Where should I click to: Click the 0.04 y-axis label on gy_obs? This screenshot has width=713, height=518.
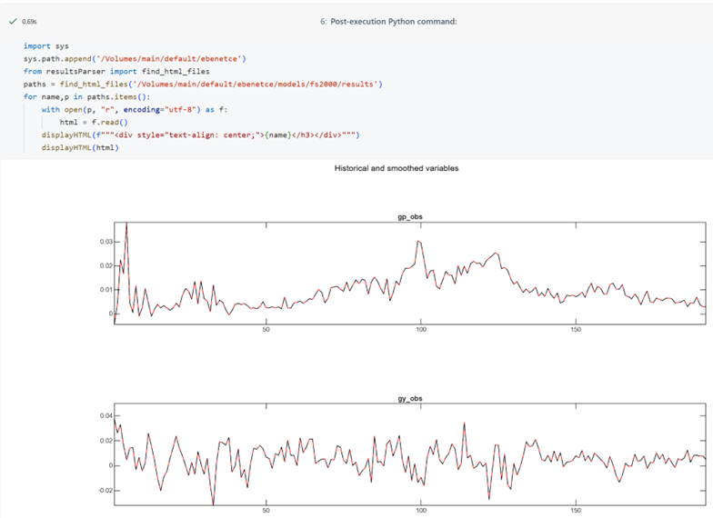pyautogui.click(x=105, y=416)
